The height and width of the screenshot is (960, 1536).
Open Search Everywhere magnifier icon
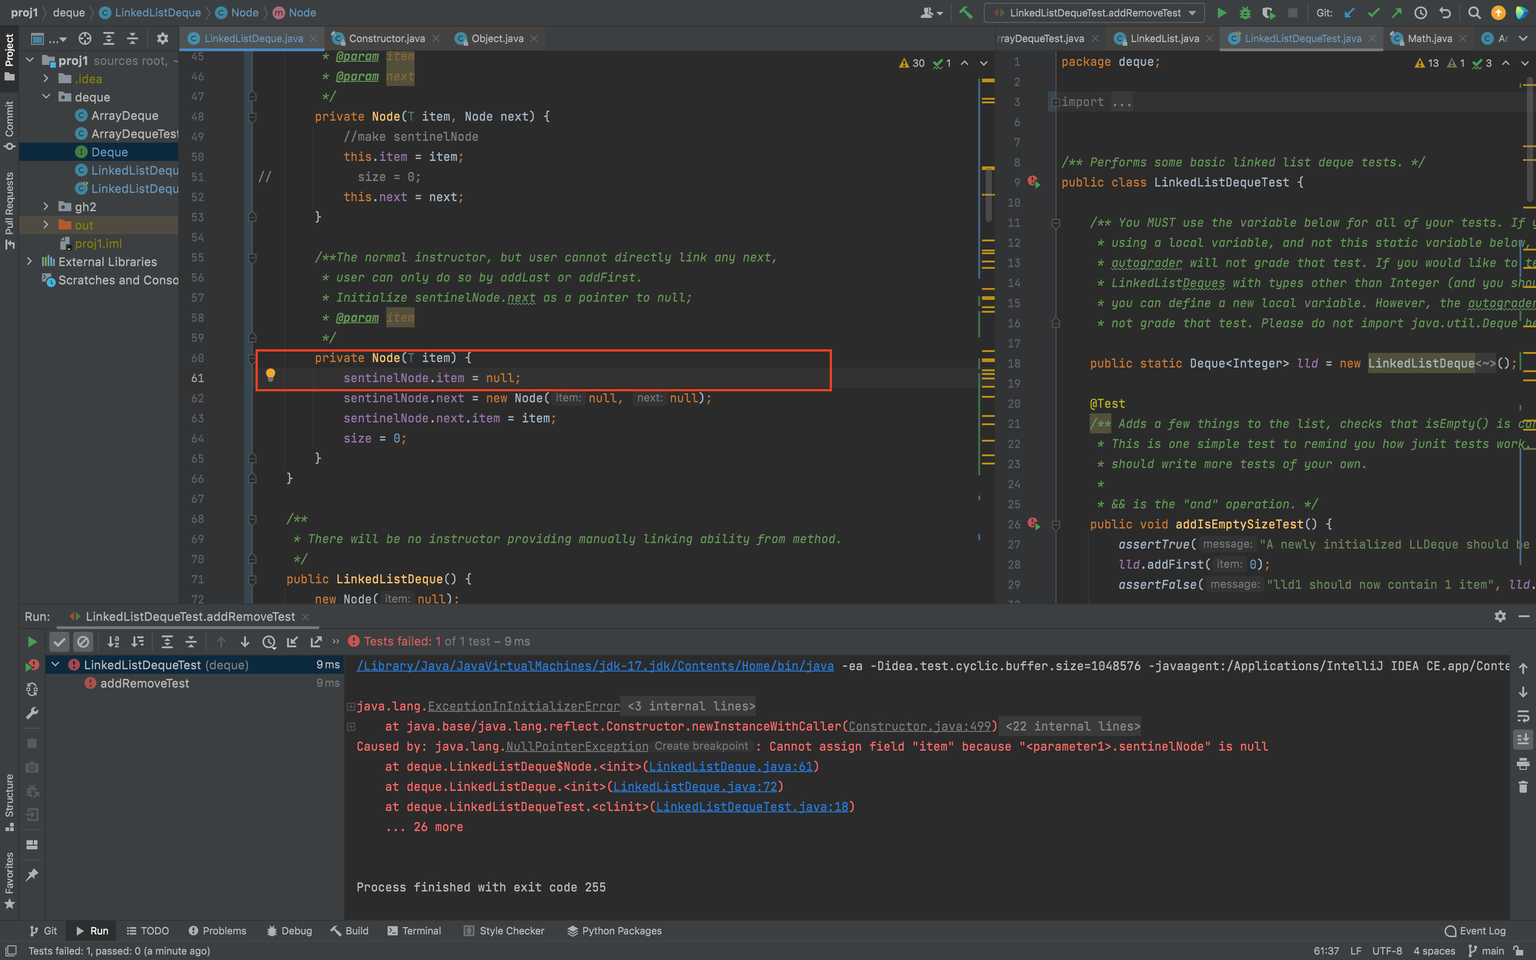(x=1474, y=13)
